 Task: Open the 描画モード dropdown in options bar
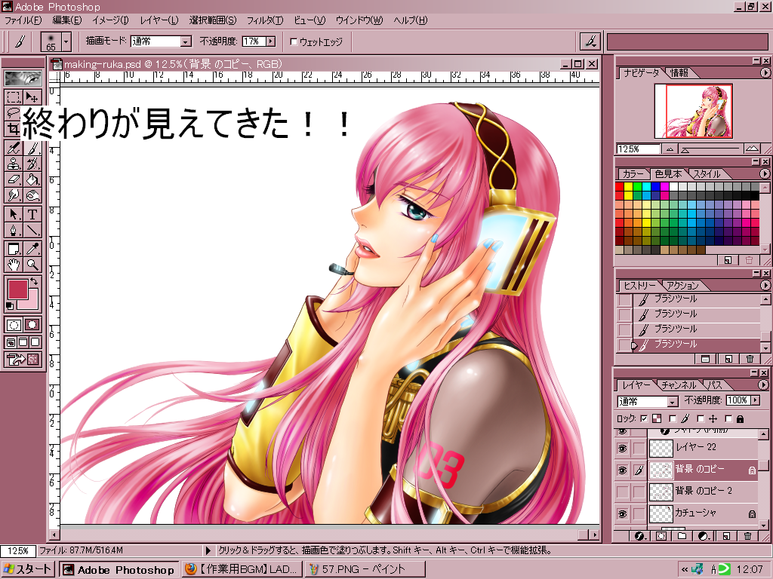185,41
